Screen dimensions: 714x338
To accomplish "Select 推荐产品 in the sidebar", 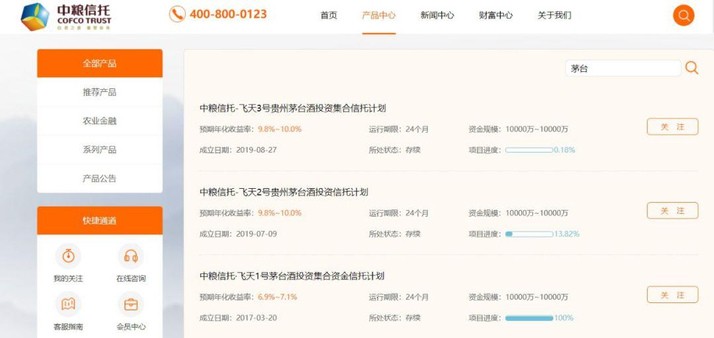I will click(x=100, y=92).
